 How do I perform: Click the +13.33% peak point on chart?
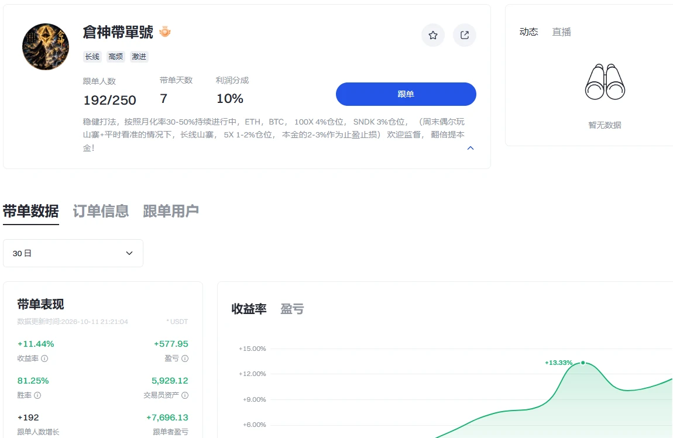(583, 363)
